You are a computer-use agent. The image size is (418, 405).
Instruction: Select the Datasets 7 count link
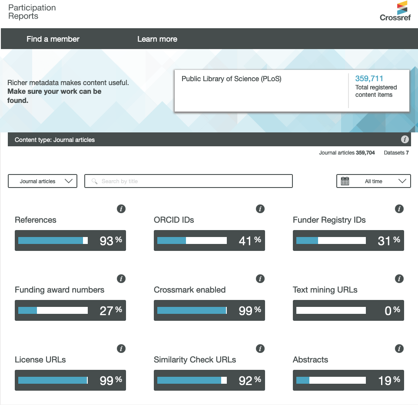click(396, 152)
